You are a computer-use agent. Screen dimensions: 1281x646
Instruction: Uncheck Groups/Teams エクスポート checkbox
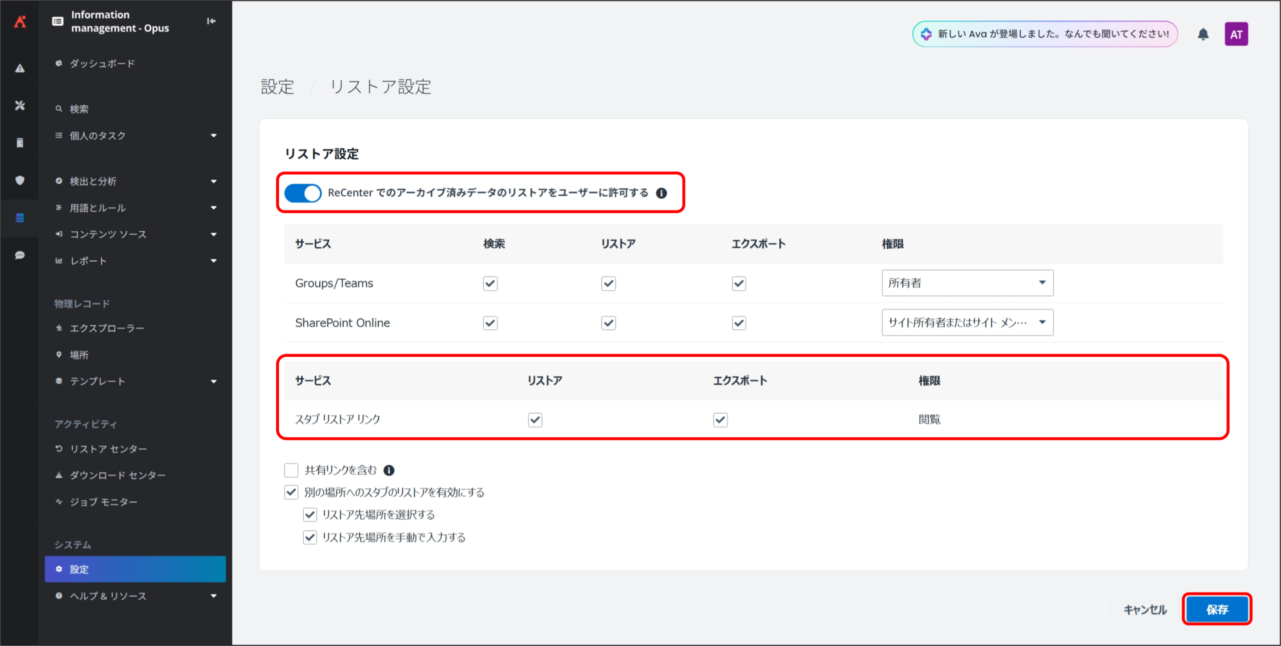(739, 283)
